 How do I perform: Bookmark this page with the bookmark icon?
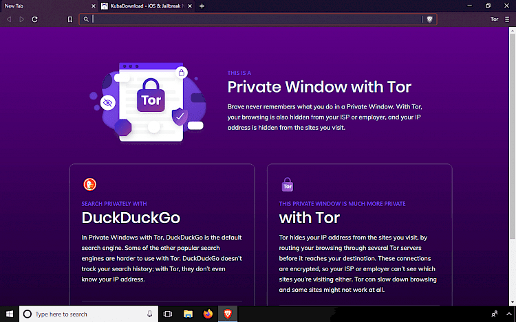pos(70,19)
